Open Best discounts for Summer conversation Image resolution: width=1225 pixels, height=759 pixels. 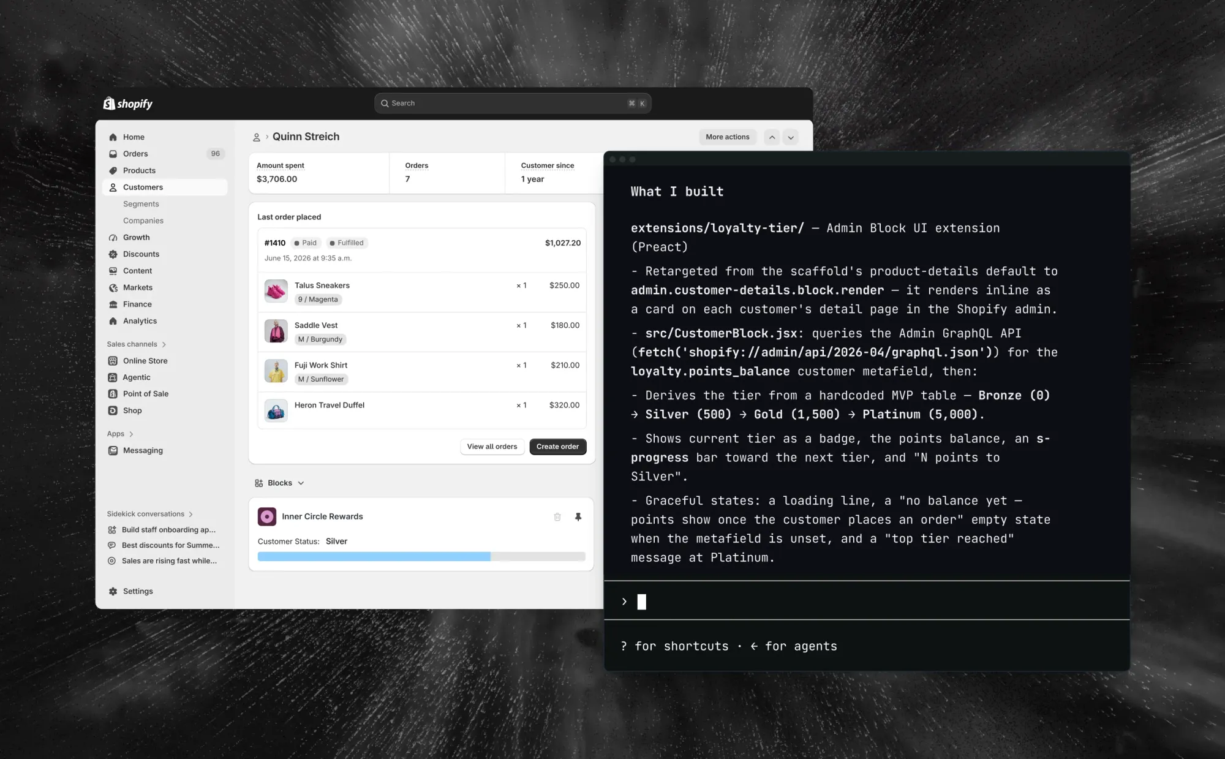point(170,545)
